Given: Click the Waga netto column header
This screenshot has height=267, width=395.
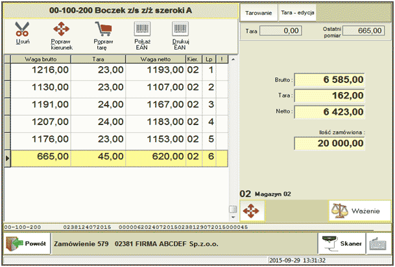Looking at the screenshot, I should [155, 59].
